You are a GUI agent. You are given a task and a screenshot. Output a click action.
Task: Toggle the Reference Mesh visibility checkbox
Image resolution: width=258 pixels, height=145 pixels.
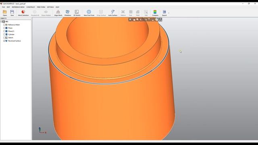click(x=4, y=25)
